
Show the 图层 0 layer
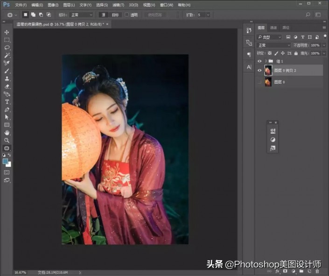coord(259,82)
